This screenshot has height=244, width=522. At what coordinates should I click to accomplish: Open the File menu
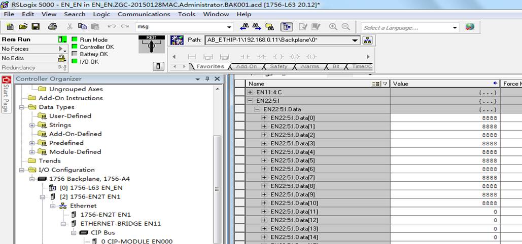click(x=9, y=14)
